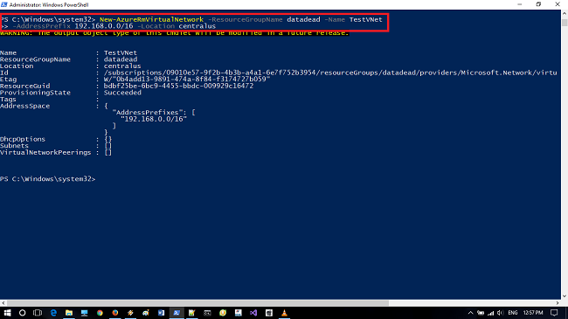Click the DhcpOptions output row
568x319 pixels.
pos(56,139)
